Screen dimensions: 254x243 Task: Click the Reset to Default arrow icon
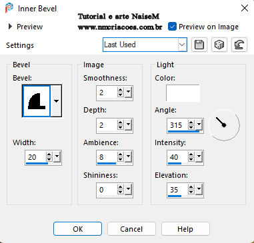[x=239, y=45]
